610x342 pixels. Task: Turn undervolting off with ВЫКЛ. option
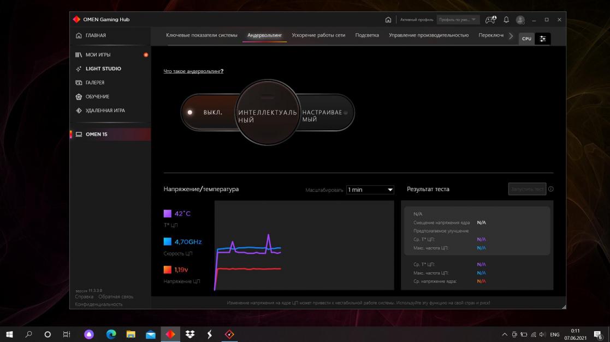coord(213,112)
